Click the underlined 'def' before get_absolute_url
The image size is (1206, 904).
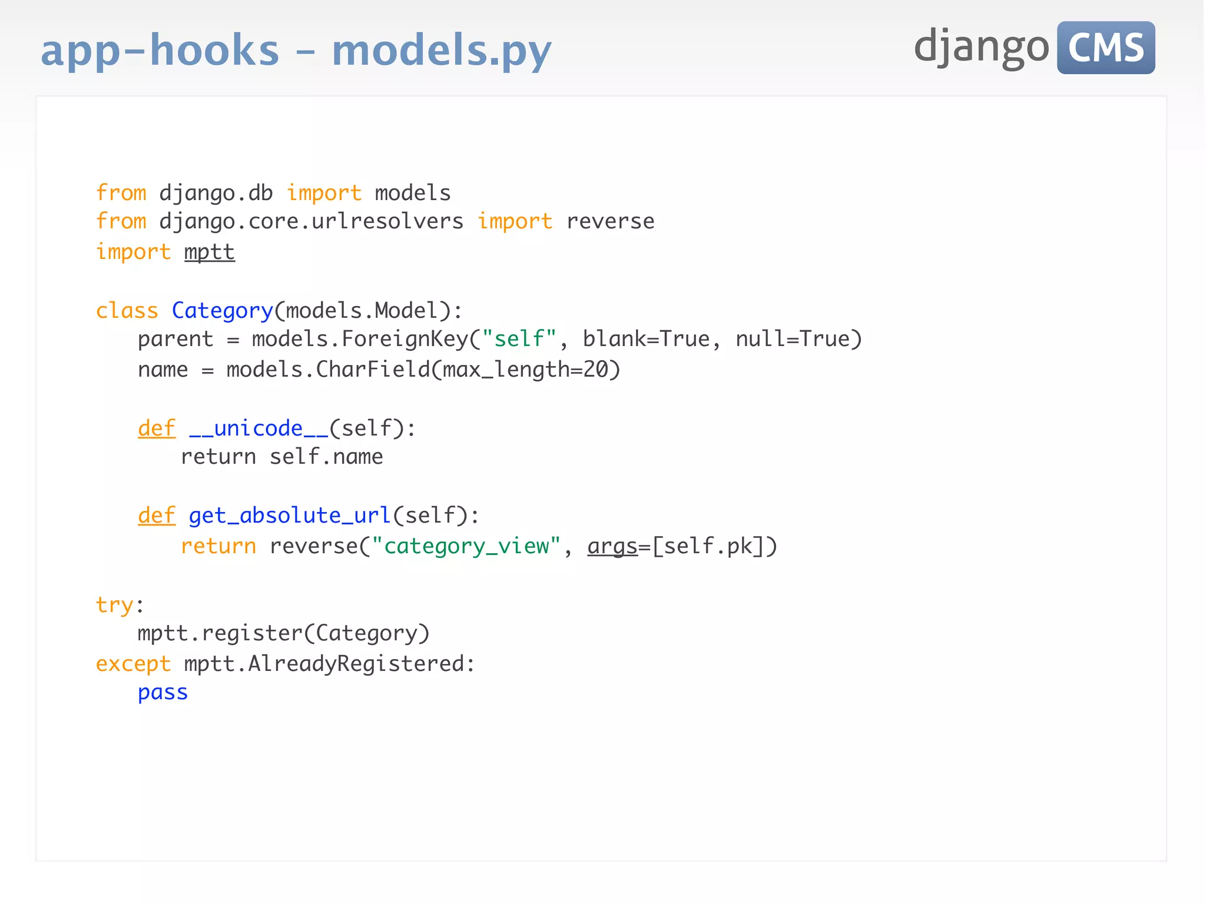coord(157,516)
